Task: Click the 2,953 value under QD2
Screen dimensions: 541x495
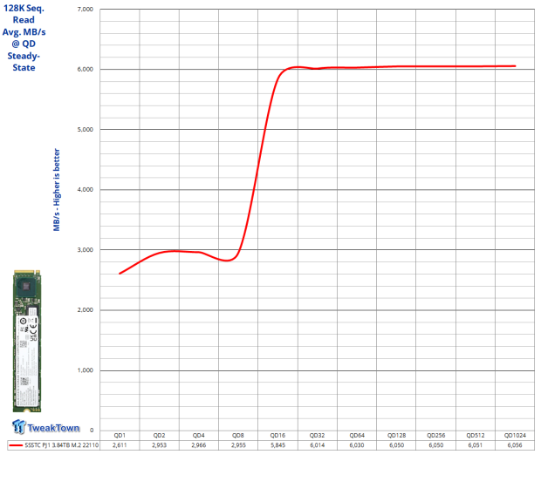Action: click(x=159, y=445)
